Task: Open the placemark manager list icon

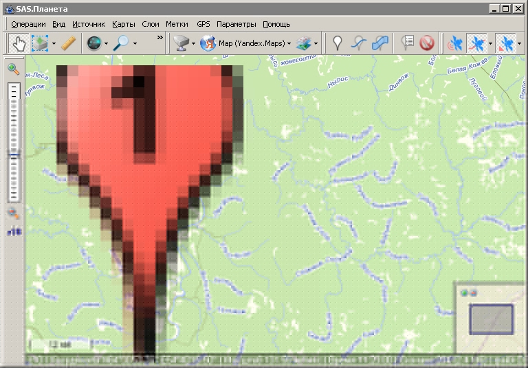Action: point(408,43)
